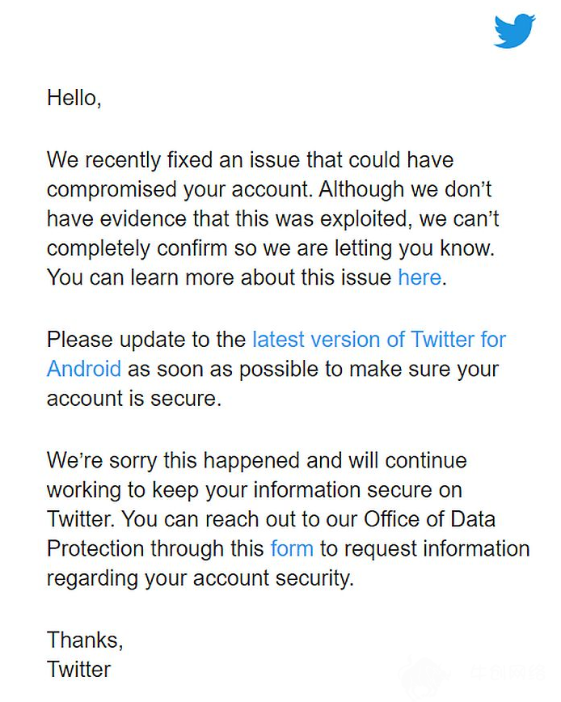Click the words 'Please update to the'
This screenshot has height=702, width=561.
[x=147, y=340]
